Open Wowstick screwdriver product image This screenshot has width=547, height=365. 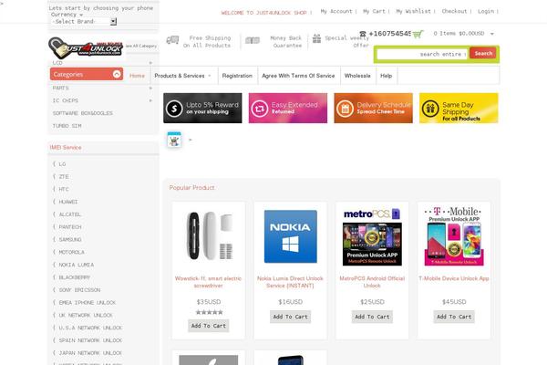point(209,236)
